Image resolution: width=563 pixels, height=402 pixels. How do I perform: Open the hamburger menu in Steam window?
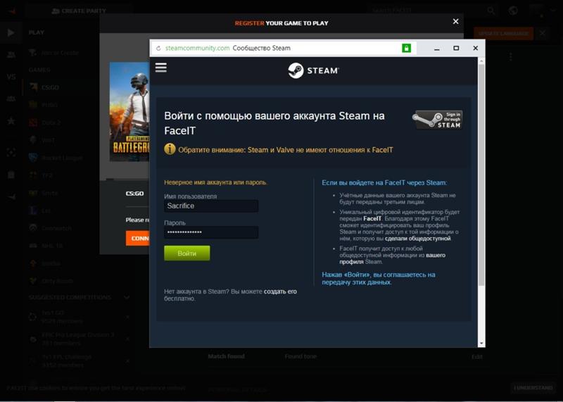(161, 68)
